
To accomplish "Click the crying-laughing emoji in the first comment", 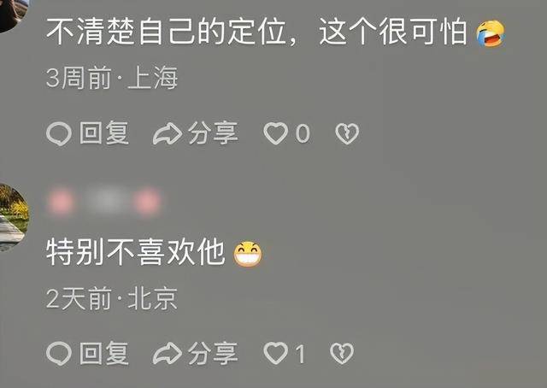I will click(491, 33).
